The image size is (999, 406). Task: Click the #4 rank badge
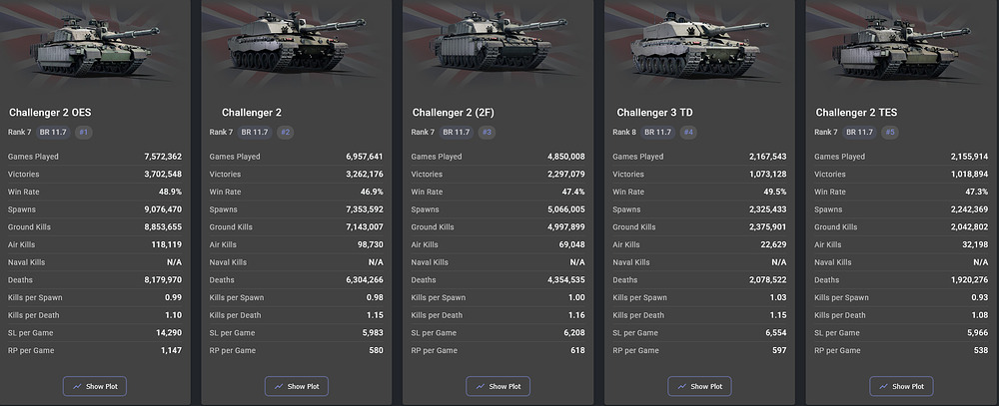(688, 132)
